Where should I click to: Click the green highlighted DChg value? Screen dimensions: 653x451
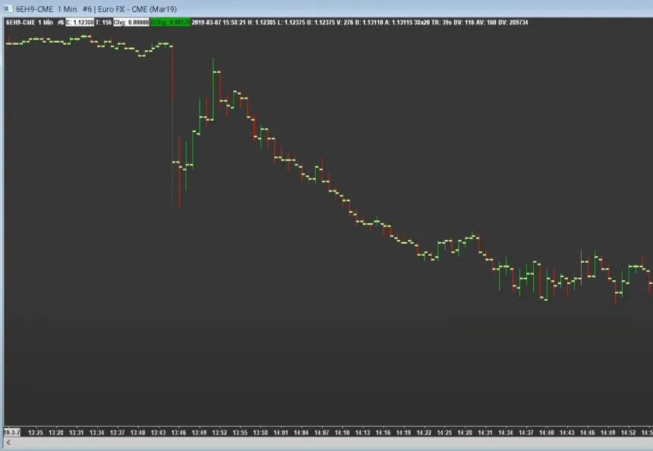pyautogui.click(x=170, y=23)
